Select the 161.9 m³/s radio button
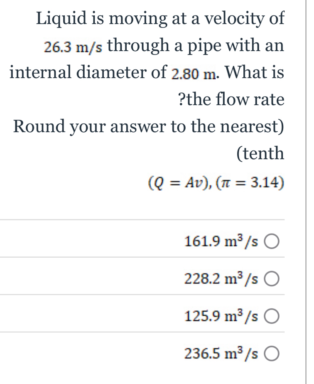This screenshot has height=384, width=314. 270,241
